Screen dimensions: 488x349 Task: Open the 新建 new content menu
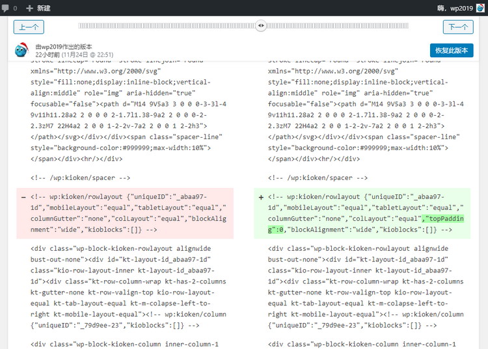pyautogui.click(x=38, y=8)
